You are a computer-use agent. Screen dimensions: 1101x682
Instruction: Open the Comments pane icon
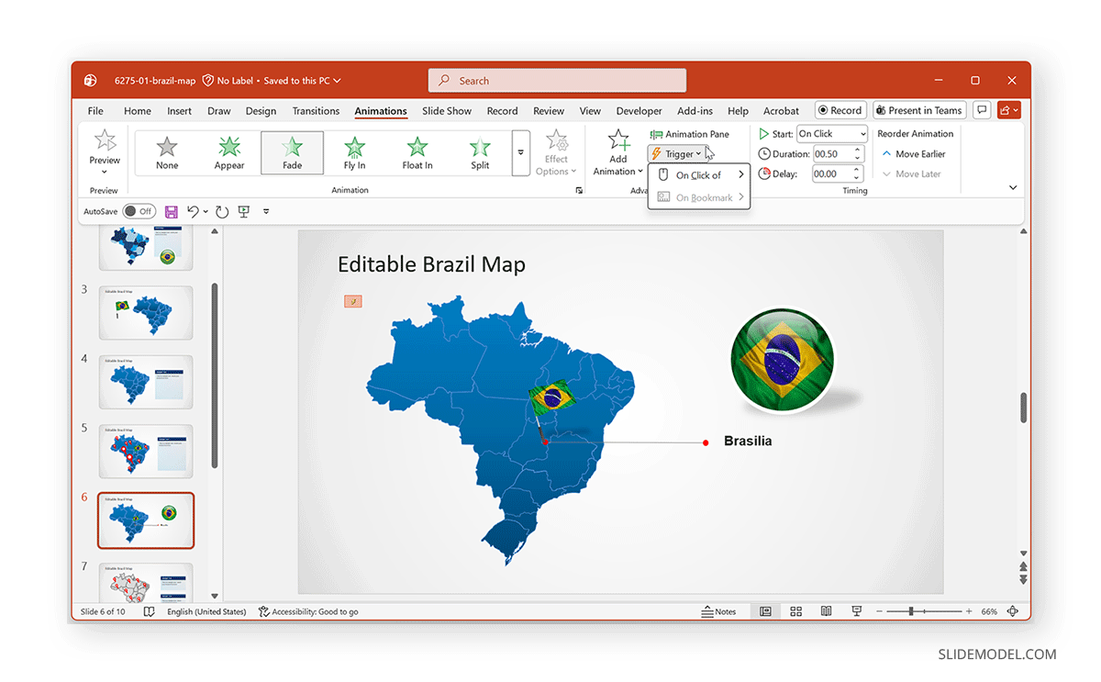[x=982, y=110]
